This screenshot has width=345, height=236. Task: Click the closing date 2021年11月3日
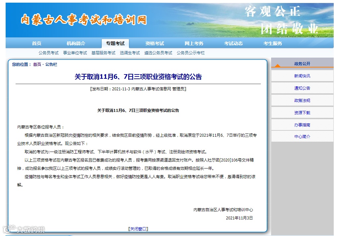coord(239,218)
